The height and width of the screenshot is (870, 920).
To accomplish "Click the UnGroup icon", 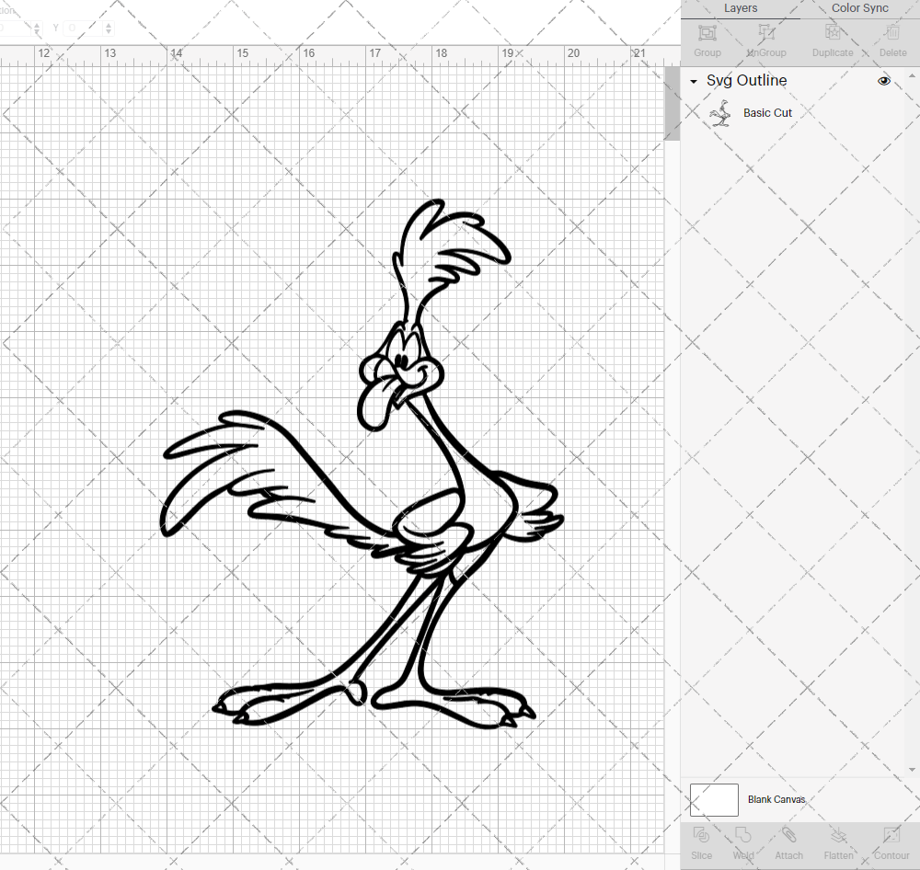I will coord(765,33).
